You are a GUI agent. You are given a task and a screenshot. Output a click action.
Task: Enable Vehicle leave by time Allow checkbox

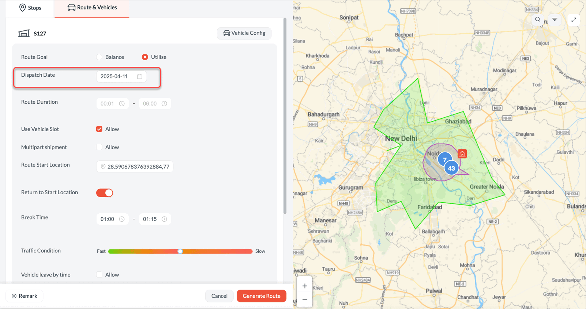[99, 275]
